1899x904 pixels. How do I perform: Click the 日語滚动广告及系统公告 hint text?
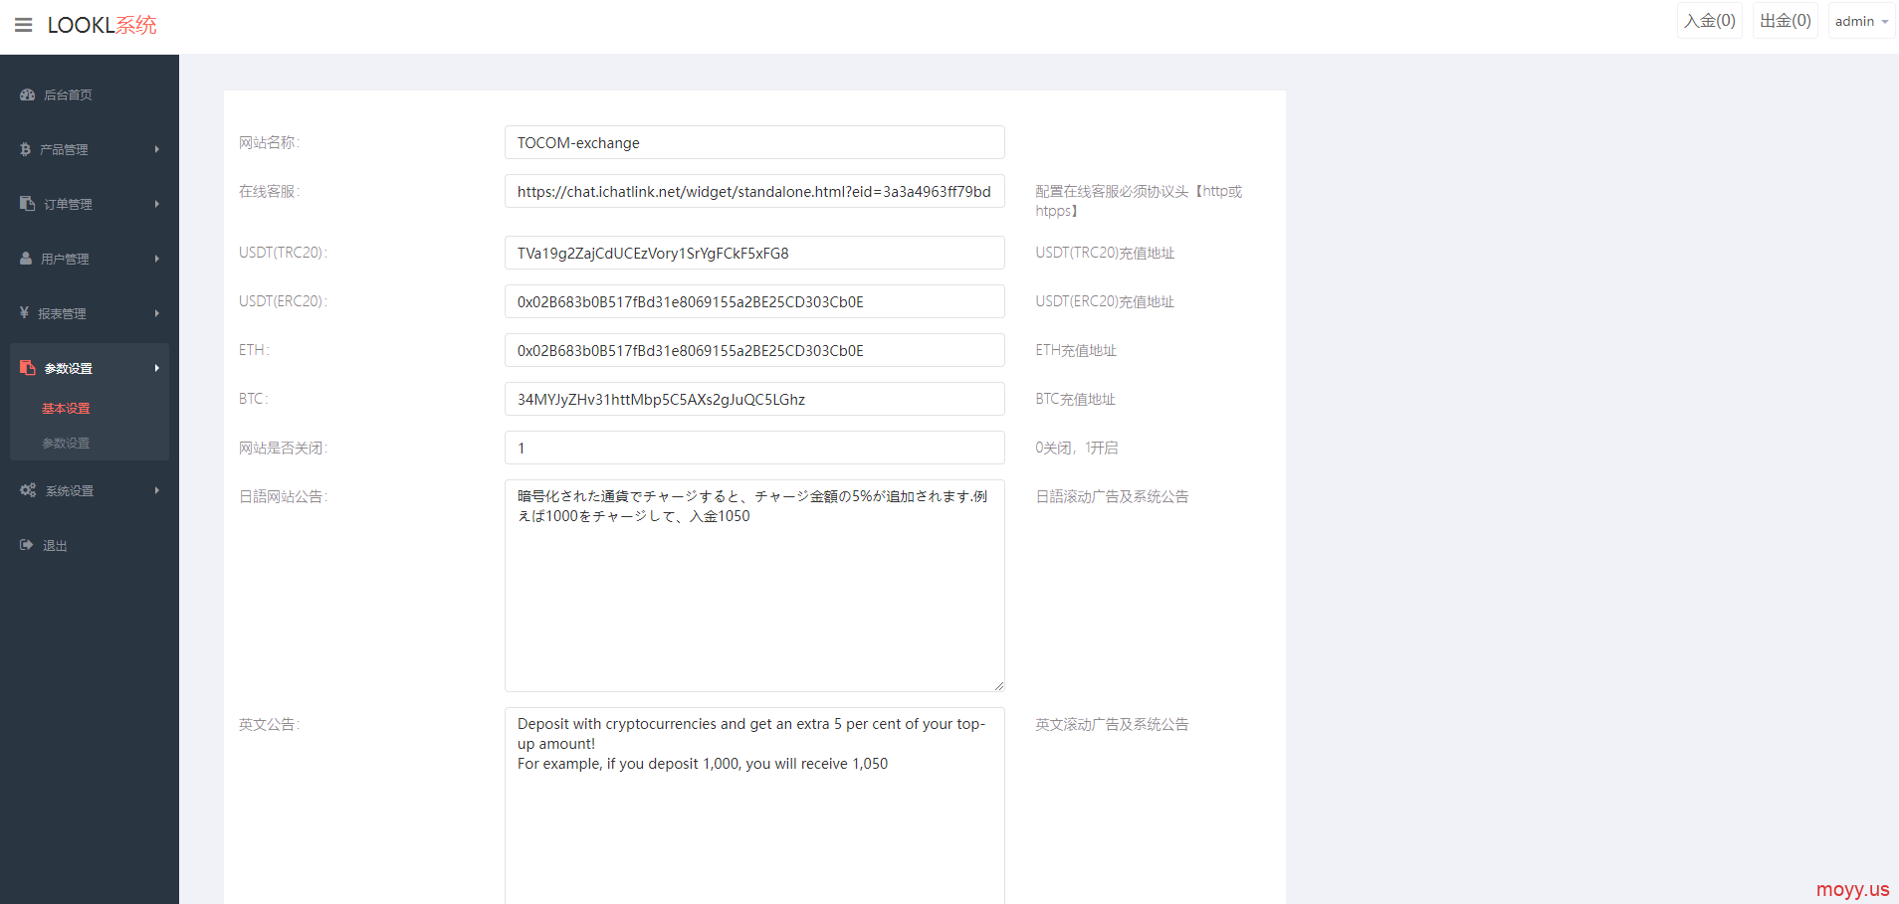click(x=1113, y=496)
